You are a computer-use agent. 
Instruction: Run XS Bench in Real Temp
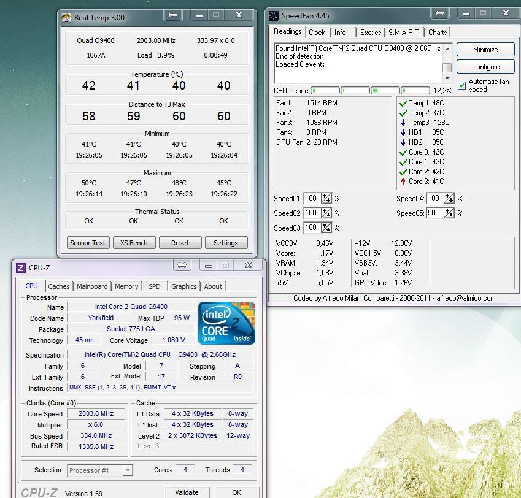click(x=134, y=243)
